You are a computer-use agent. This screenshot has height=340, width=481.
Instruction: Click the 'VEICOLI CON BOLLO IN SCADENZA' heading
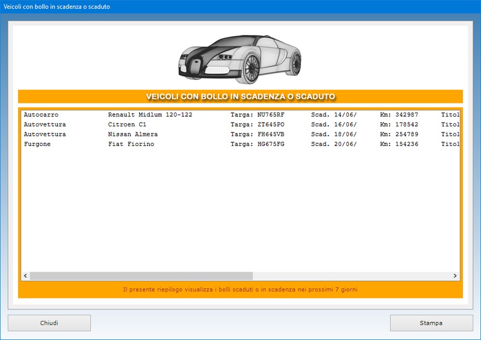pyautogui.click(x=241, y=96)
